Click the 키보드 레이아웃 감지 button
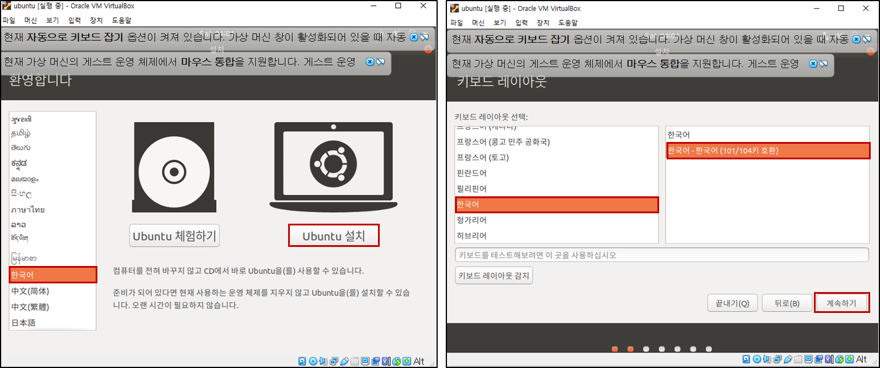Screen dimensions: 880x368 pyautogui.click(x=494, y=275)
